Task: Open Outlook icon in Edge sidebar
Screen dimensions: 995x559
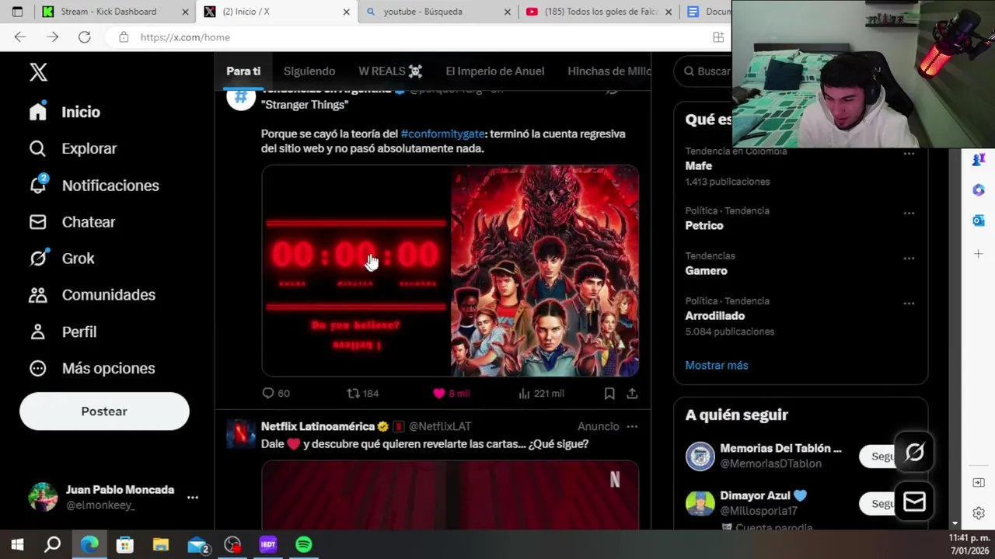Action: click(979, 221)
